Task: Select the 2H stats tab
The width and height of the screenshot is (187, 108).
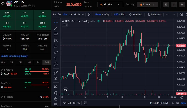Action: click(20, 62)
